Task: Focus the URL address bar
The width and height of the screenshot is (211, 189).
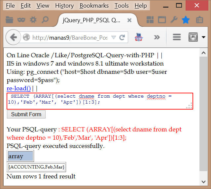Action: coord(70,37)
